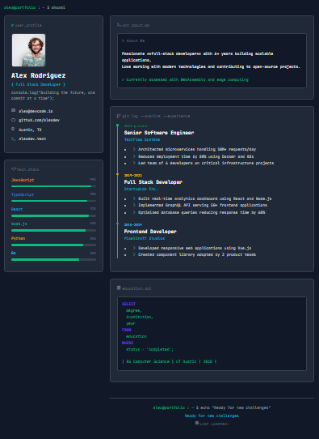Click the PixelCraft Studios company name
Image resolution: width=319 pixels, height=439 pixels.
pos(145,238)
